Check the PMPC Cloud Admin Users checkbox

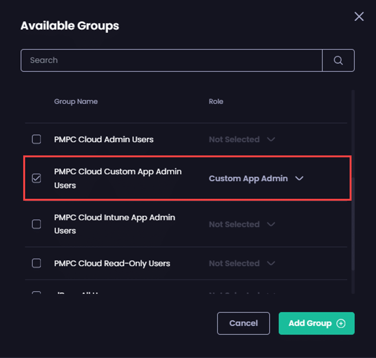[x=37, y=139]
